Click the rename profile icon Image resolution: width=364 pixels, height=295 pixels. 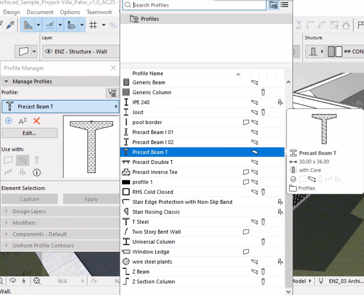point(23,121)
